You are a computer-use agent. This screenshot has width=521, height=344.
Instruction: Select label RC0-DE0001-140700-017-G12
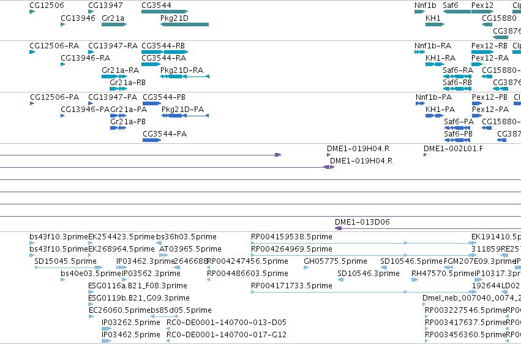click(x=227, y=335)
